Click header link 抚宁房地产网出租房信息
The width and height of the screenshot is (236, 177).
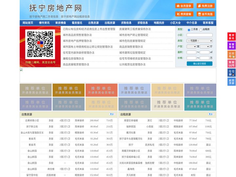click(75, 17)
